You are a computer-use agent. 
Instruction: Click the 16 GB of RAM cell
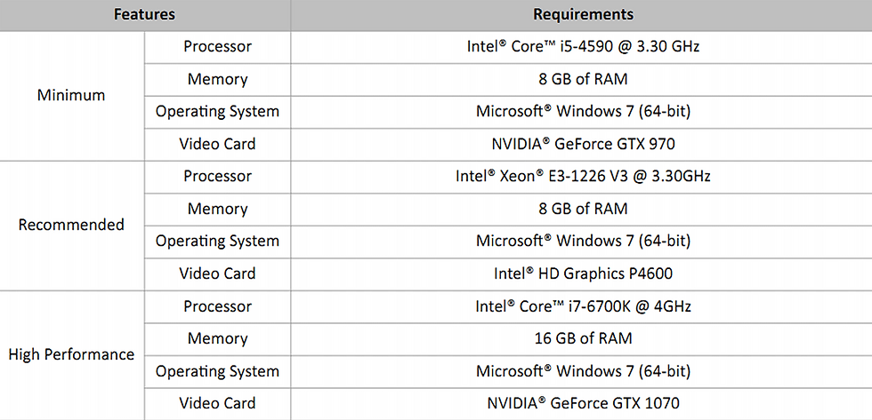point(581,338)
